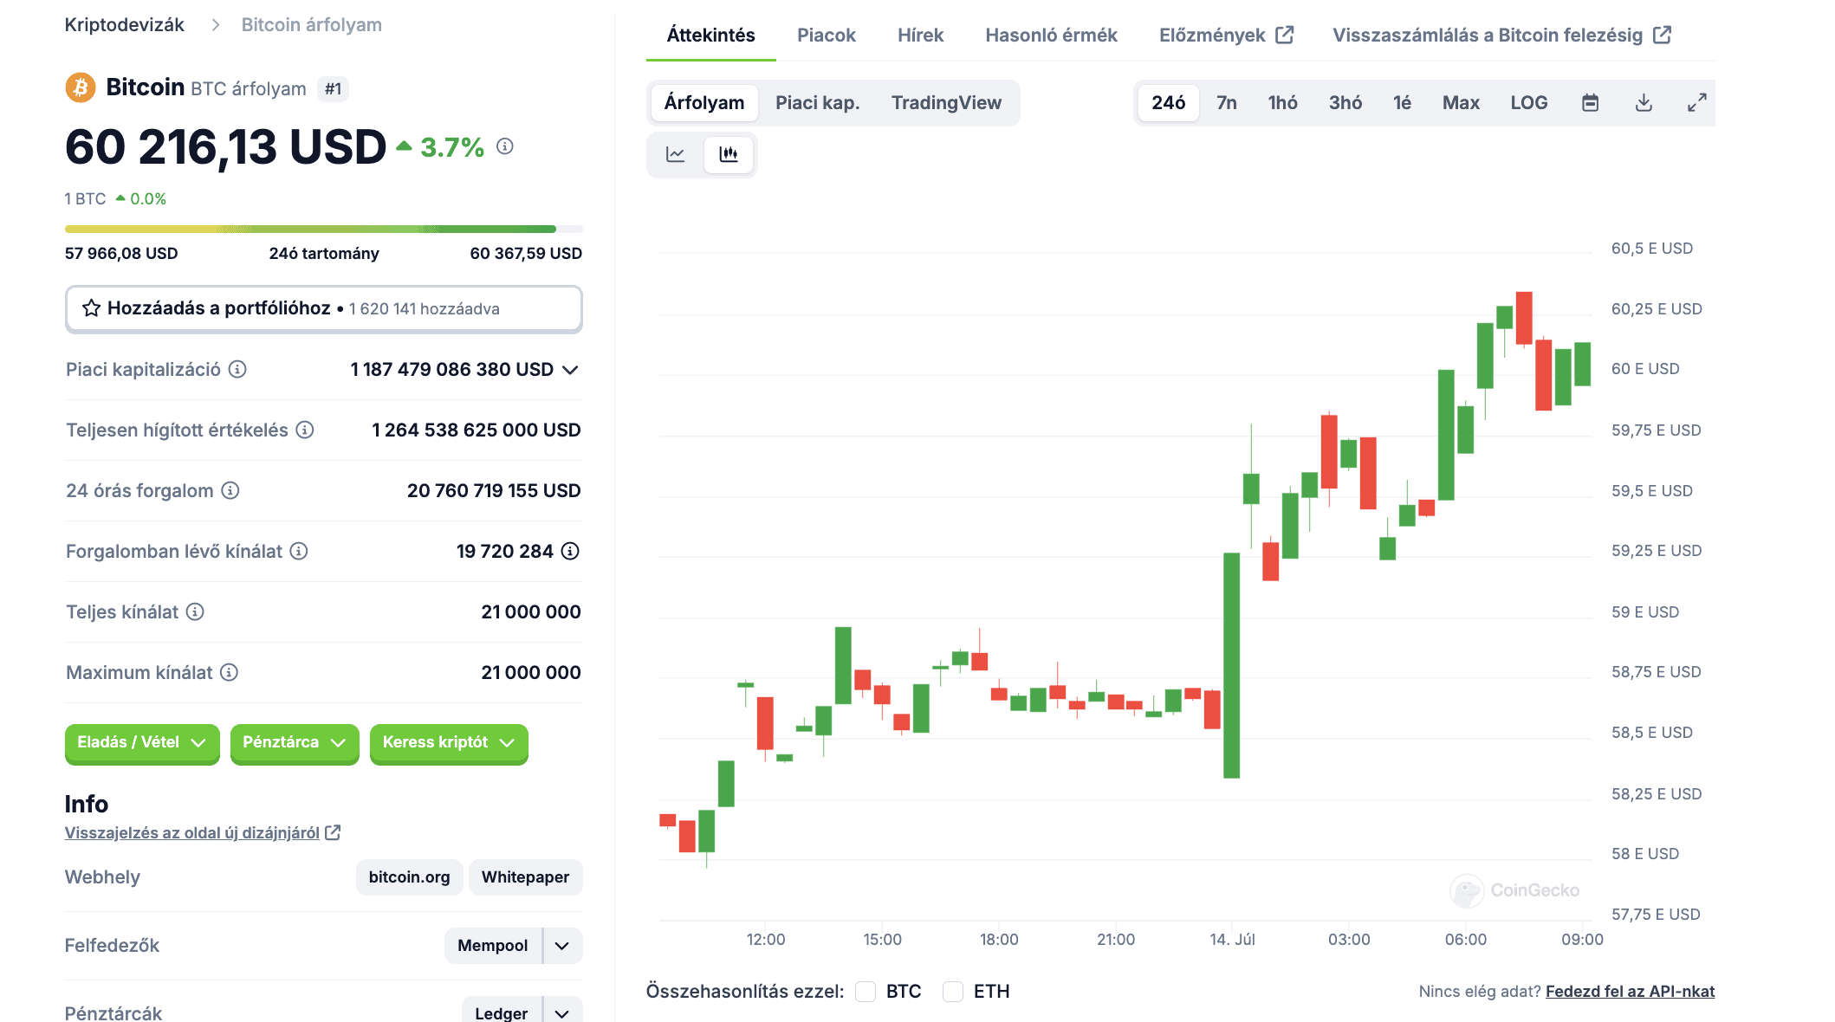1835x1022 pixels.
Task: Click Ledger wallet button
Action: pyautogui.click(x=501, y=1012)
